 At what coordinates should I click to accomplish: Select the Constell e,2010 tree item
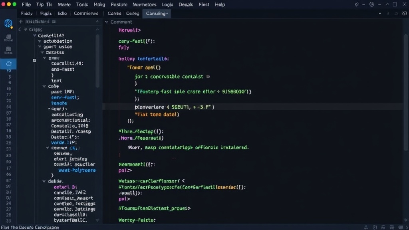click(69, 126)
